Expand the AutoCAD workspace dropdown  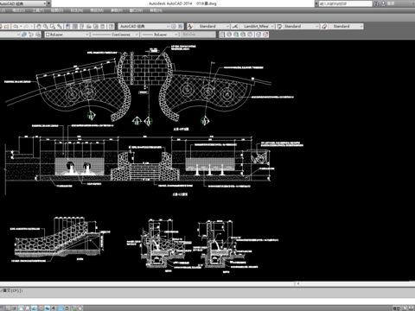[x=144, y=26]
